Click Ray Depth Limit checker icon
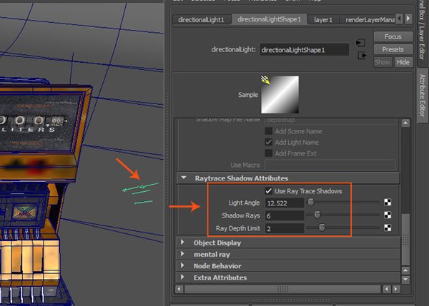The height and width of the screenshot is (306, 429). tap(388, 228)
